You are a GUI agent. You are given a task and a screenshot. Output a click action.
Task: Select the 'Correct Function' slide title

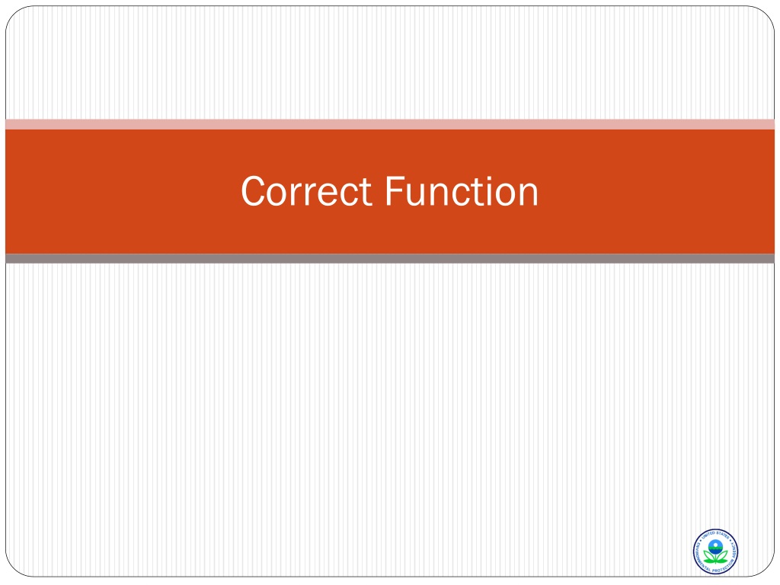point(389,191)
